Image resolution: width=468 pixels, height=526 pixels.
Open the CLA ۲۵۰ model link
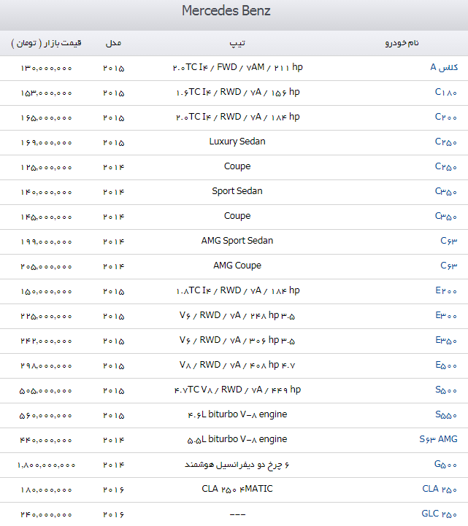(x=440, y=489)
